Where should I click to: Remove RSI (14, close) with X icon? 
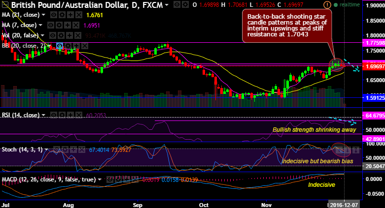click(x=78, y=115)
